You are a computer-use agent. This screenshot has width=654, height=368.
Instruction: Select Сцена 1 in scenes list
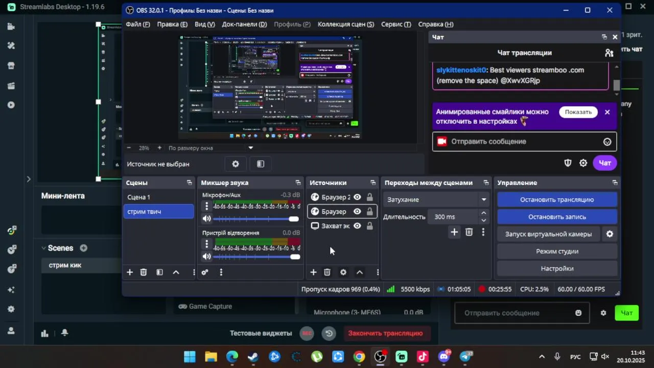[158, 197]
